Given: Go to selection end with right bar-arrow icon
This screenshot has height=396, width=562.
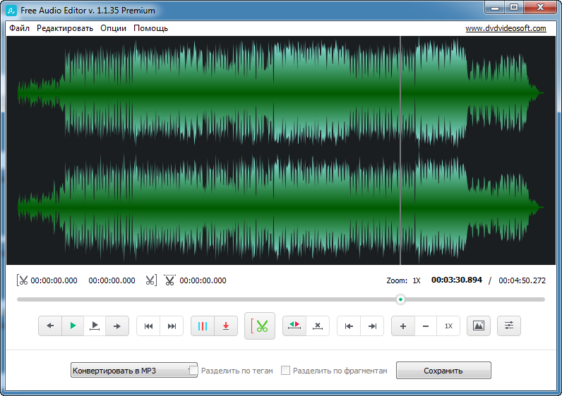Looking at the screenshot, I should (x=372, y=326).
